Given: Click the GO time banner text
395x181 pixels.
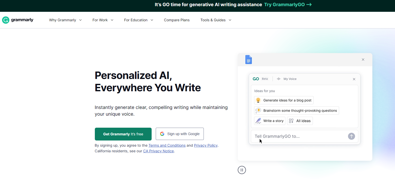Looking at the screenshot, I should (x=208, y=5).
